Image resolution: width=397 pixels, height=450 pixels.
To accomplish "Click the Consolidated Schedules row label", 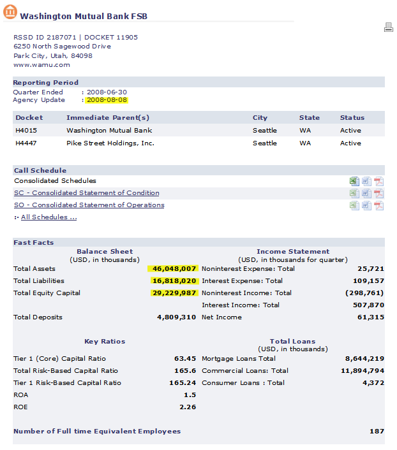I will click(55, 180).
